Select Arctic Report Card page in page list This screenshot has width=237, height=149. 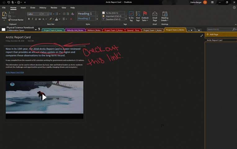[221, 40]
